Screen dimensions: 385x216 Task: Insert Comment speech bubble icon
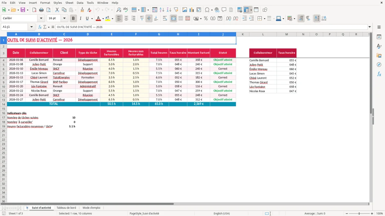click(224, 10)
